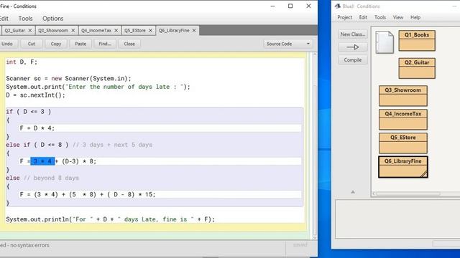Open the Find... dialog
460x258 pixels.
105,44
